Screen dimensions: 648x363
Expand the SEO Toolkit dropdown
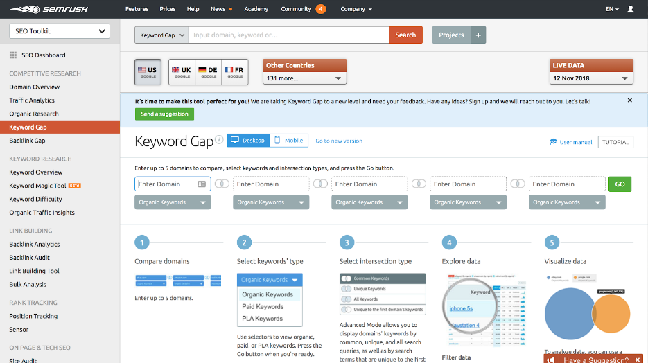click(x=60, y=31)
